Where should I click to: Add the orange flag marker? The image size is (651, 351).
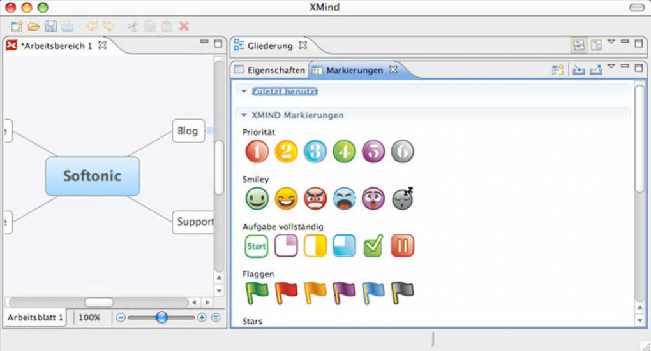(x=315, y=293)
